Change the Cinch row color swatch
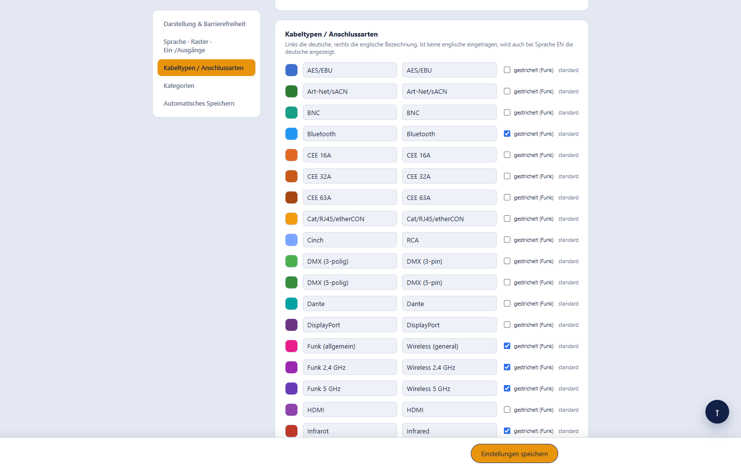Screen dimensions: 741x469 (291, 240)
